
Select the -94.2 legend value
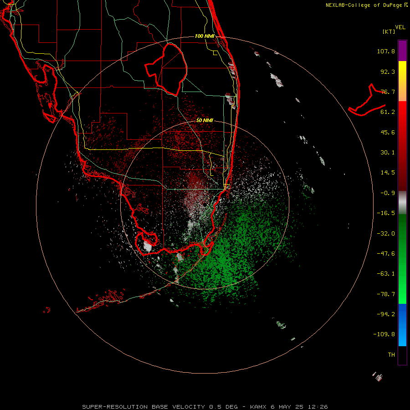pos(386,314)
